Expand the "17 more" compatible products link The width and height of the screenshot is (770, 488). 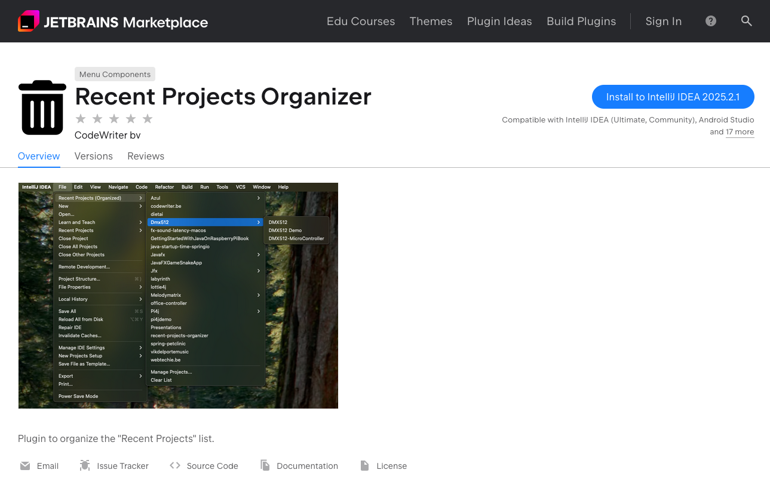pos(740,132)
